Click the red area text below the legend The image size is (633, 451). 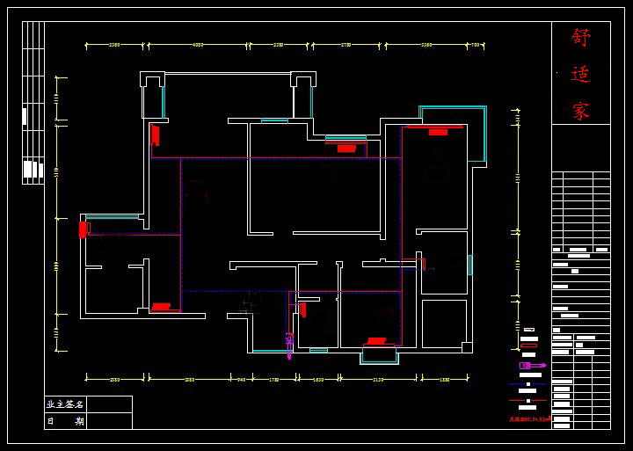pyautogui.click(x=529, y=419)
